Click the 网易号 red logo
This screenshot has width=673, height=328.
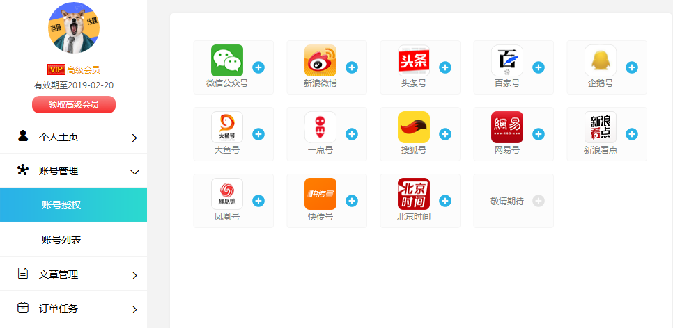coord(507,127)
